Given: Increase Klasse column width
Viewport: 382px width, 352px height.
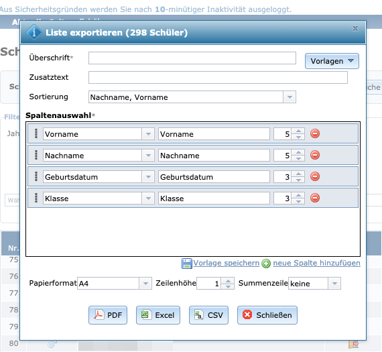Looking at the screenshot, I should click(298, 195).
